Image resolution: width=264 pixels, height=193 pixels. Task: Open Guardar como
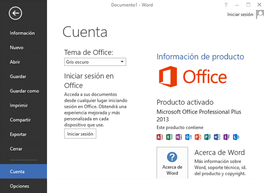point(24,91)
